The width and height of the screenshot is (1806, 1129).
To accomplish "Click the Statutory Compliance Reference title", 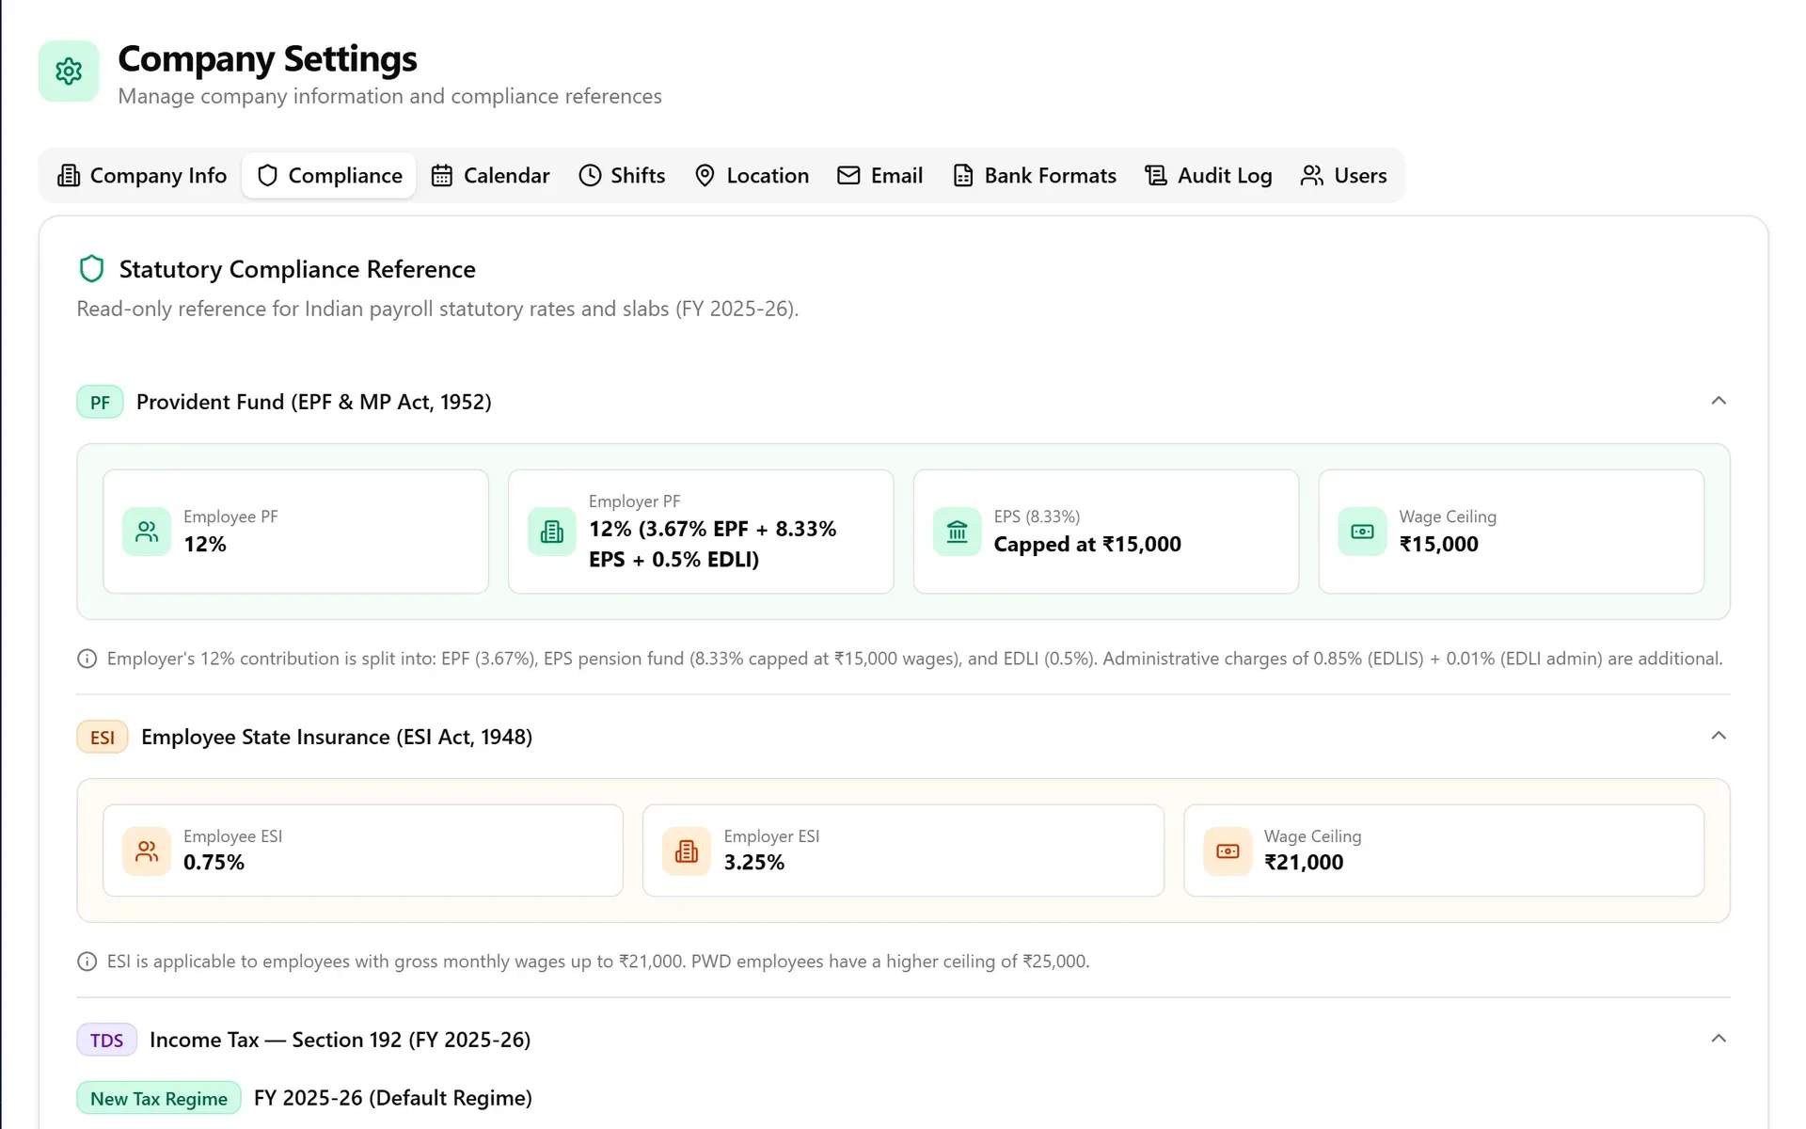I will 297,270.
